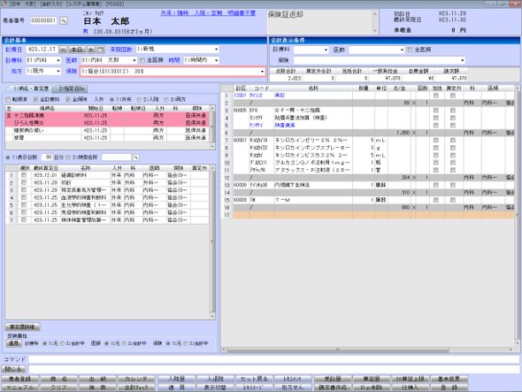Click the patient number search magnifier icon
The image size is (522, 392).
click(63, 20)
